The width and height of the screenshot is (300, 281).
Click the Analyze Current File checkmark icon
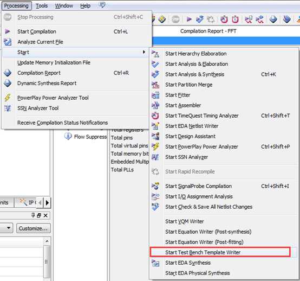tap(8, 42)
